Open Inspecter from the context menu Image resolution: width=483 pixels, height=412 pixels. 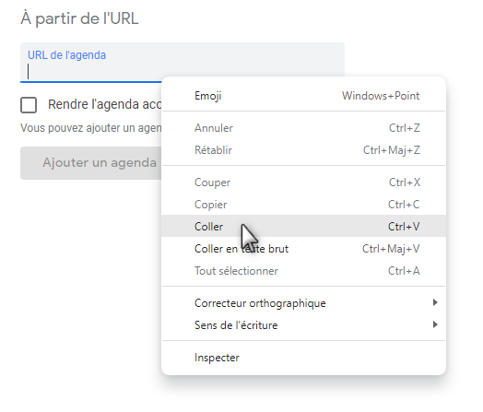pos(304,358)
